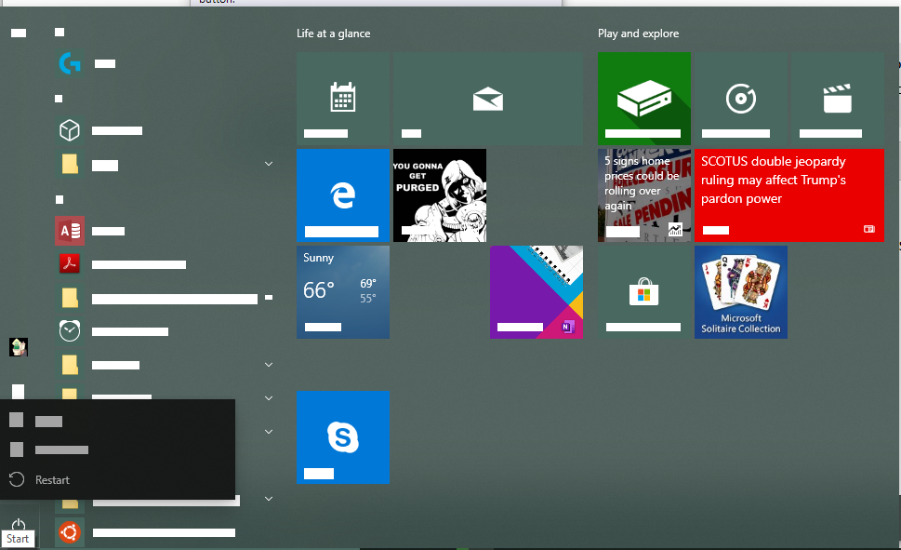901x550 pixels.
Task: Launch the orange Ubuntu app icon
Action: coord(70,532)
